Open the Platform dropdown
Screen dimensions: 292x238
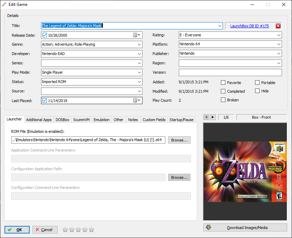[x=279, y=44]
